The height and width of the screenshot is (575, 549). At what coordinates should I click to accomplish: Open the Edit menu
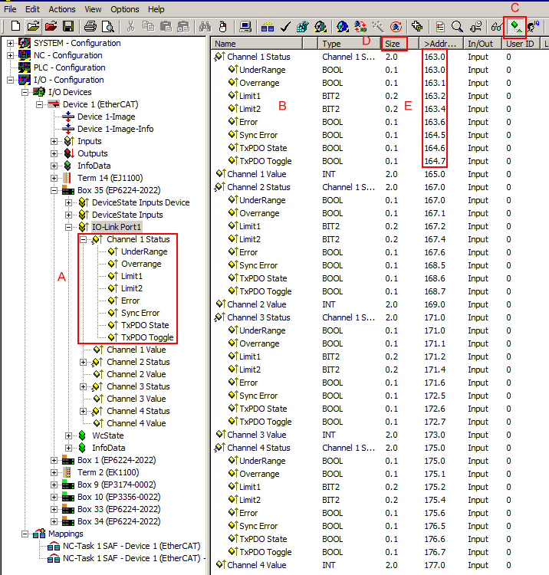tap(32, 9)
